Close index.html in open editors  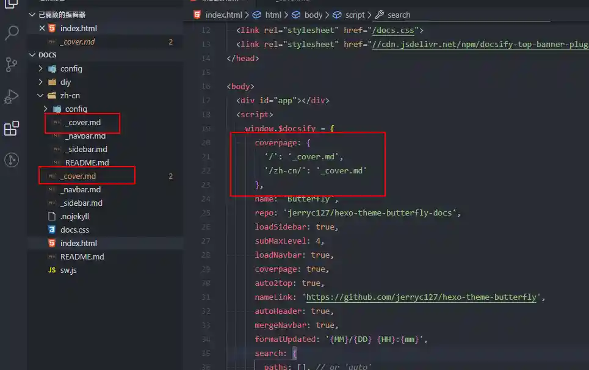(42, 28)
